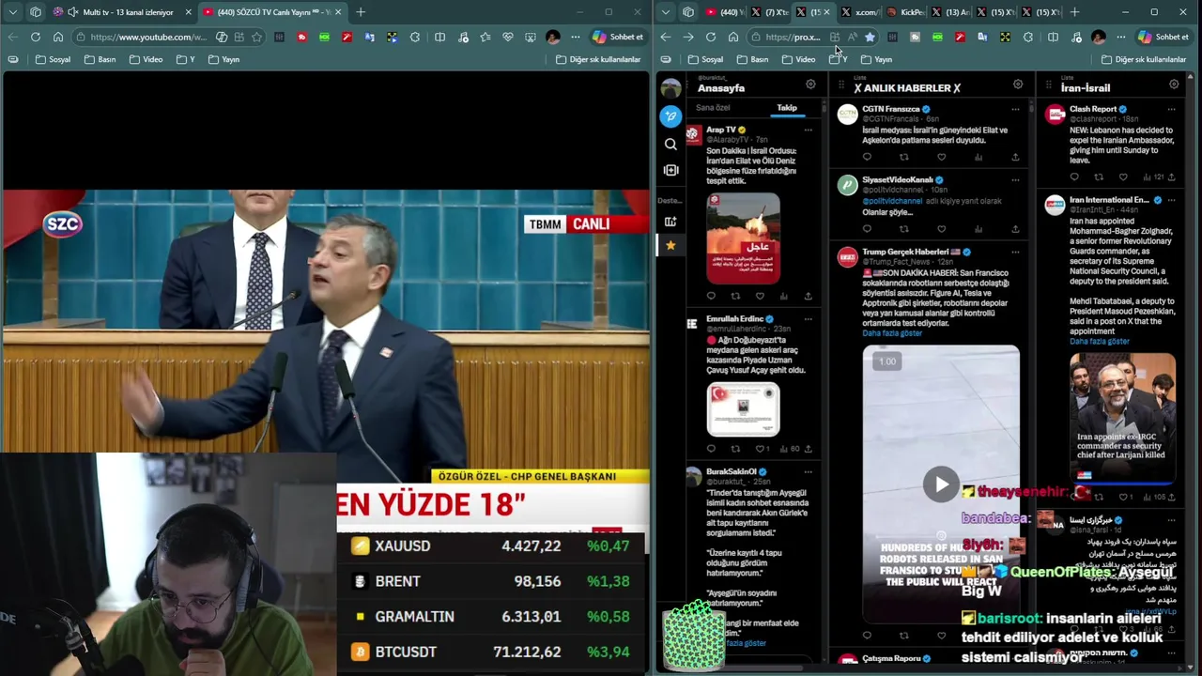Open Emrullah Erdinc post image thumbnail
The image size is (1202, 676).
point(743,410)
